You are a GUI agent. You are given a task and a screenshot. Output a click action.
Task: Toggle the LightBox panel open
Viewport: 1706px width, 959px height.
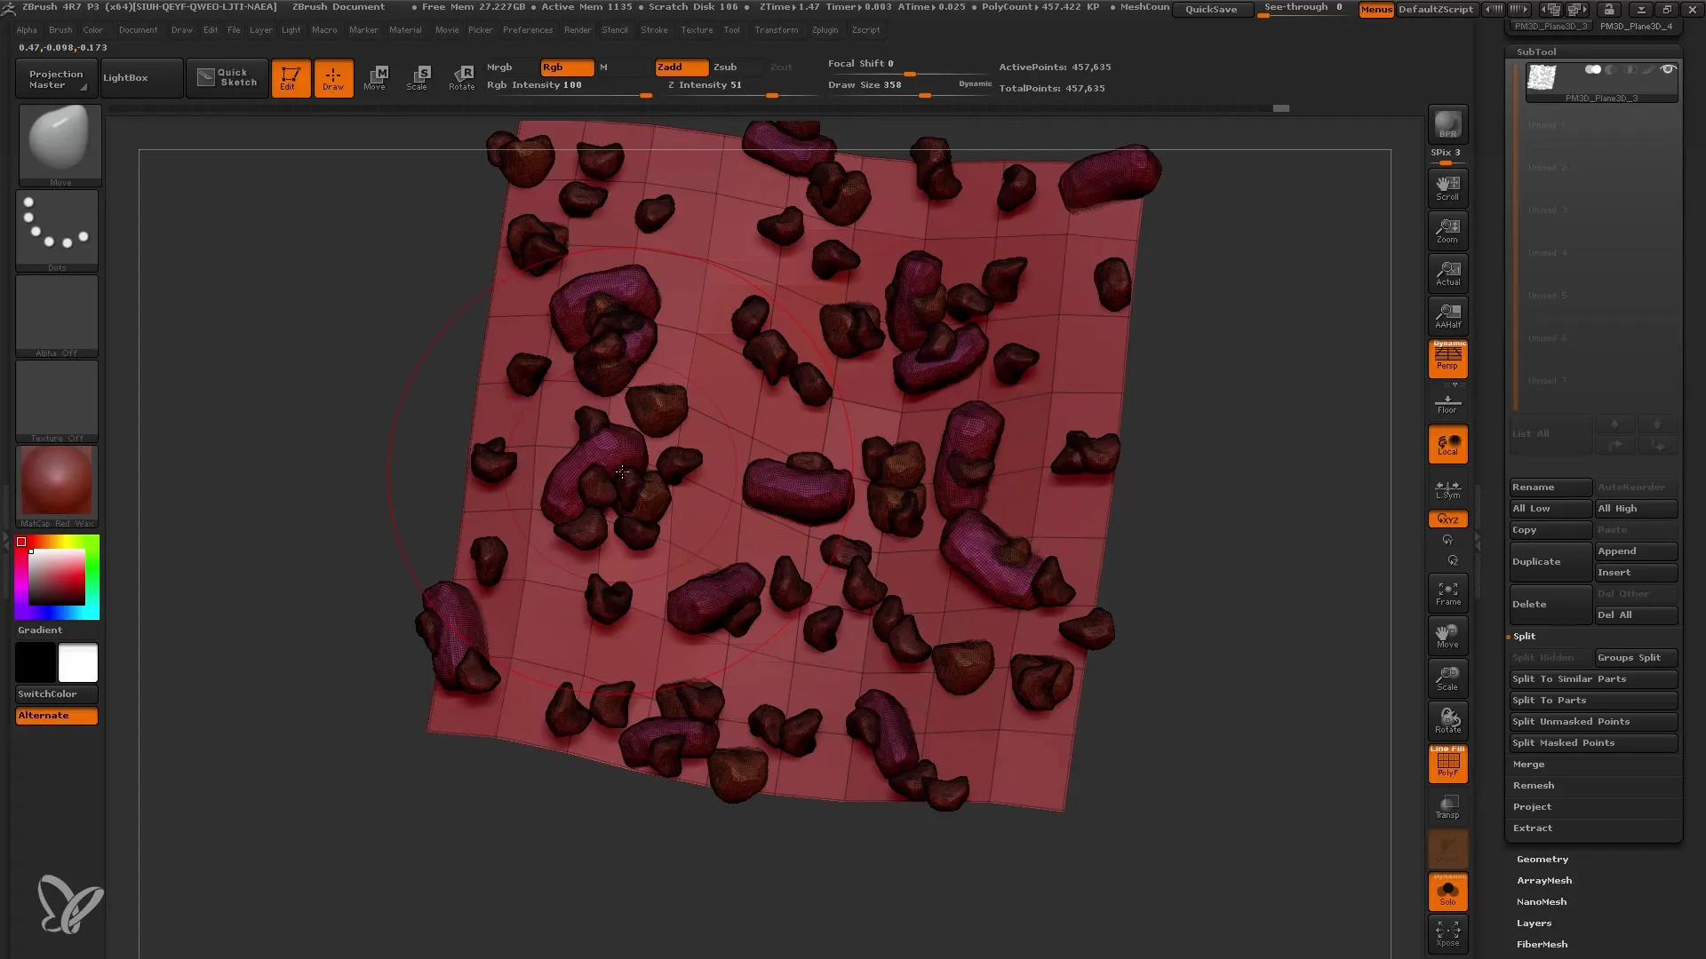pos(125,77)
